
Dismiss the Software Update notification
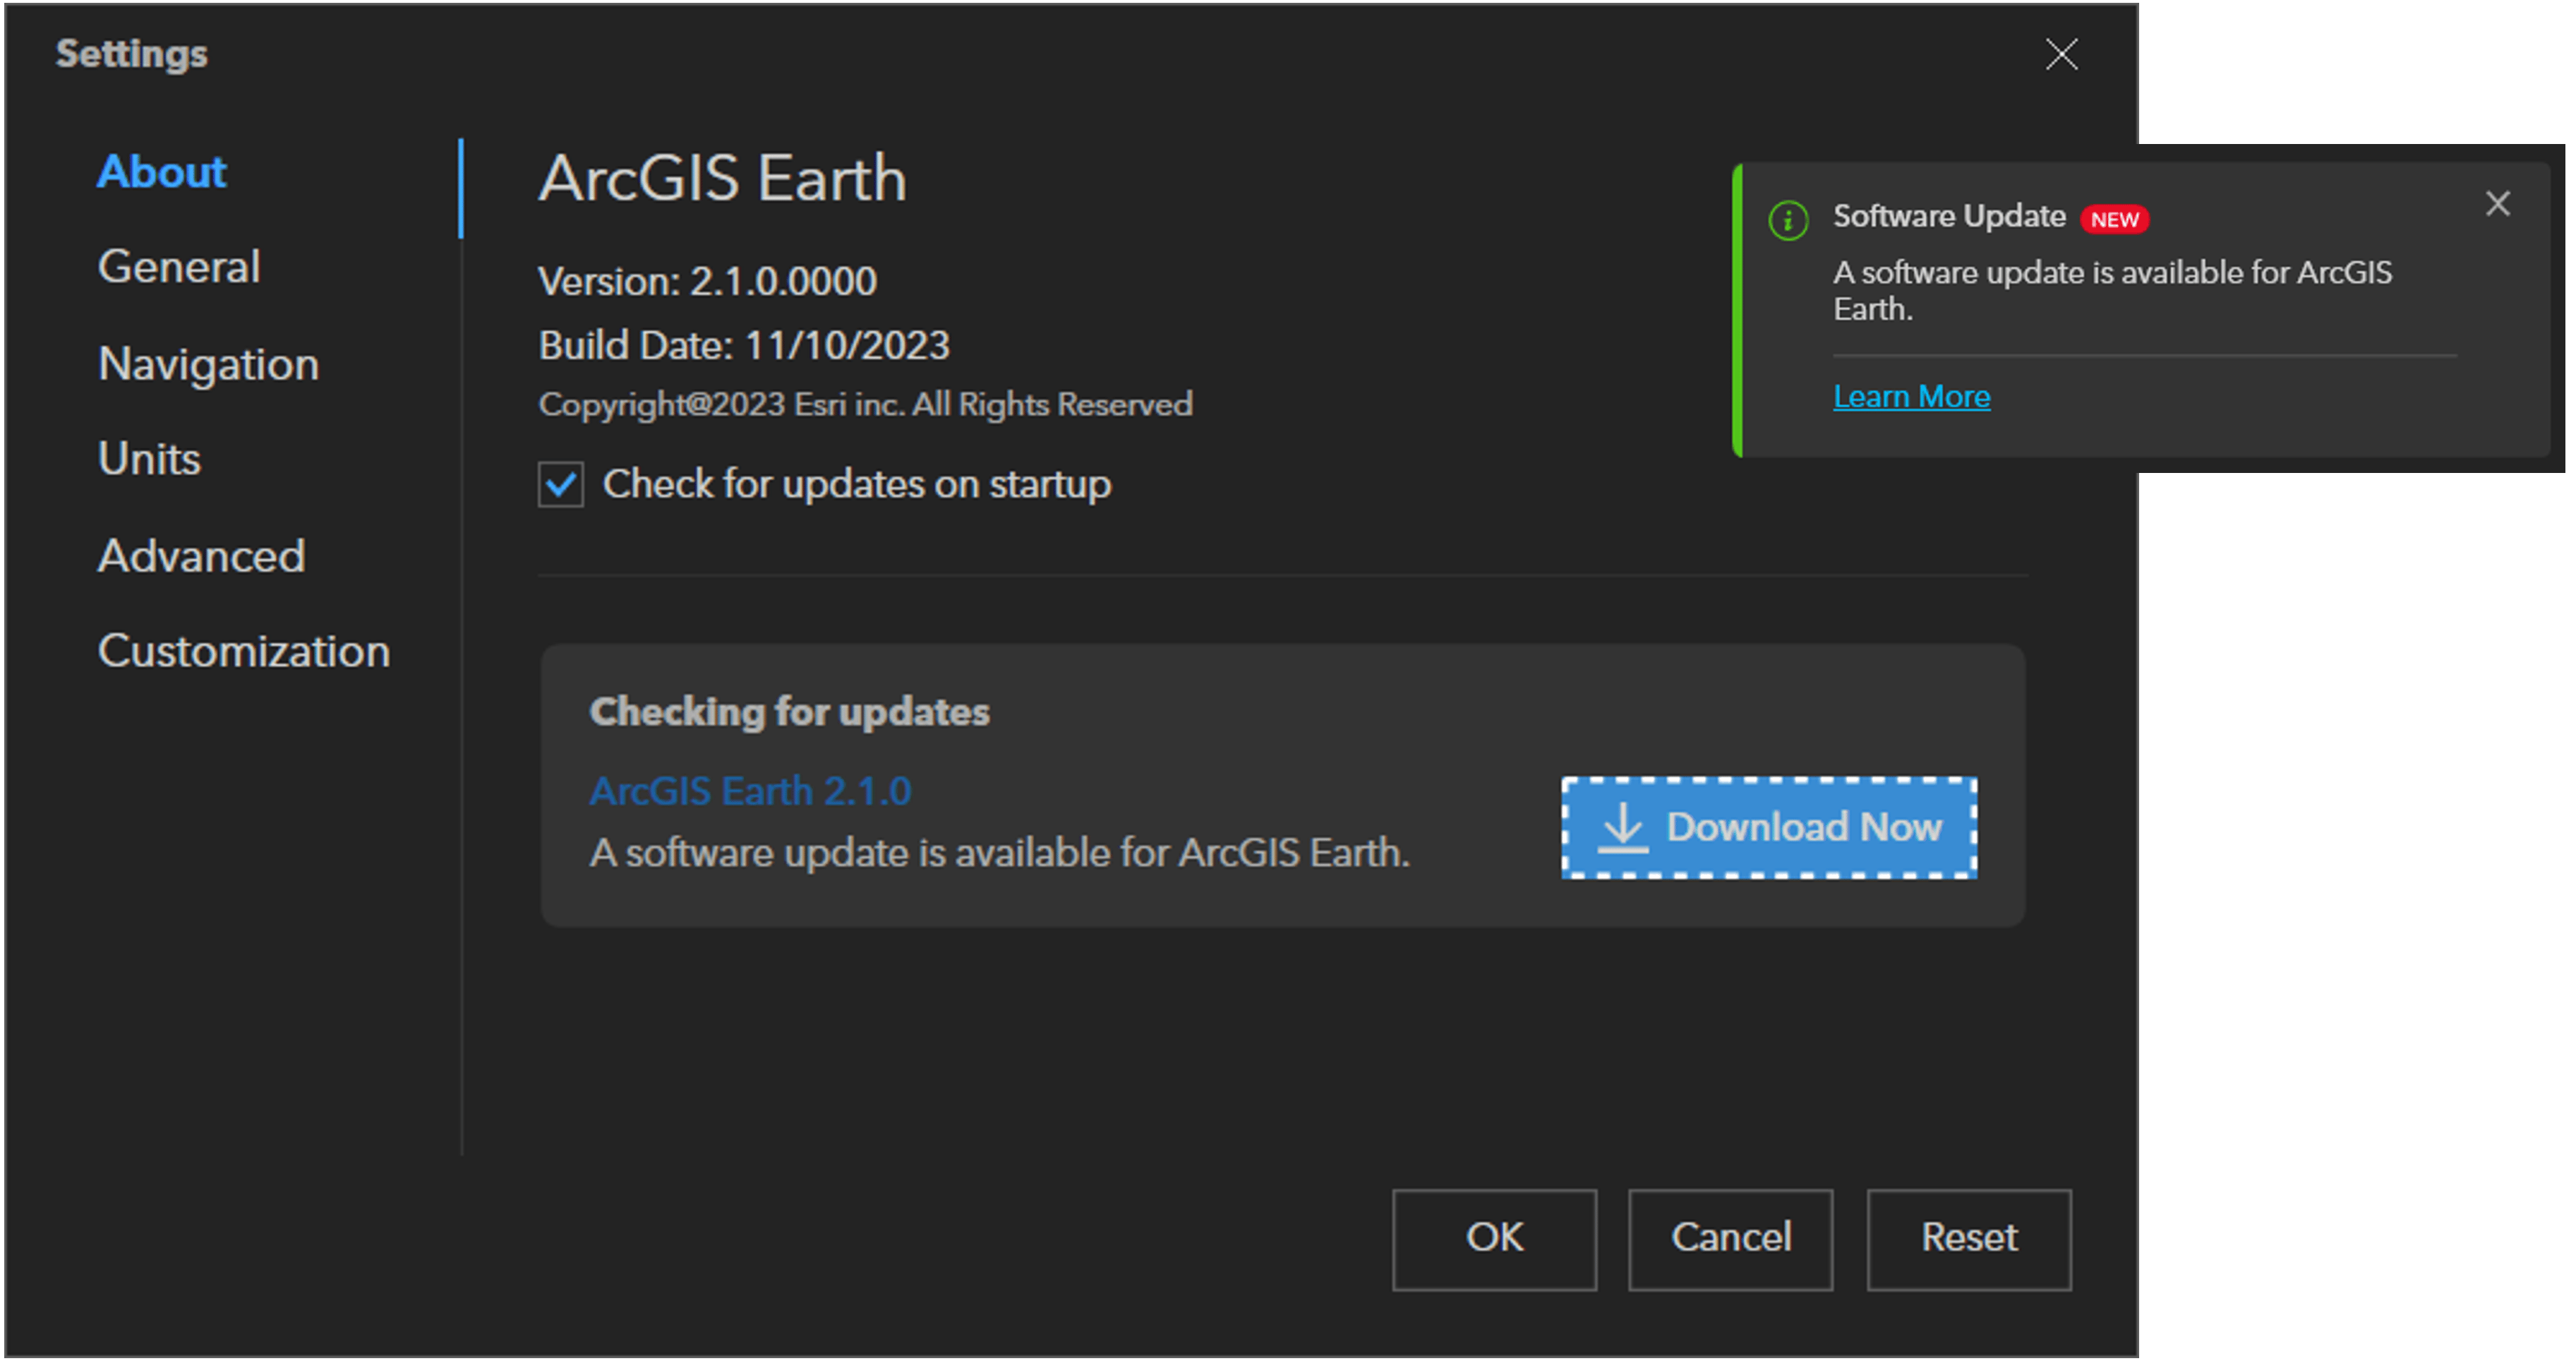pyautogui.click(x=2497, y=204)
